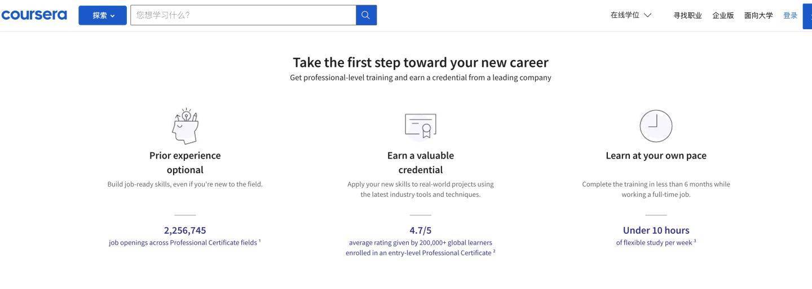Viewport: 812px width, 289px height.
Task: Click the 'Earn a valuable credential' heading
Action: (421, 162)
